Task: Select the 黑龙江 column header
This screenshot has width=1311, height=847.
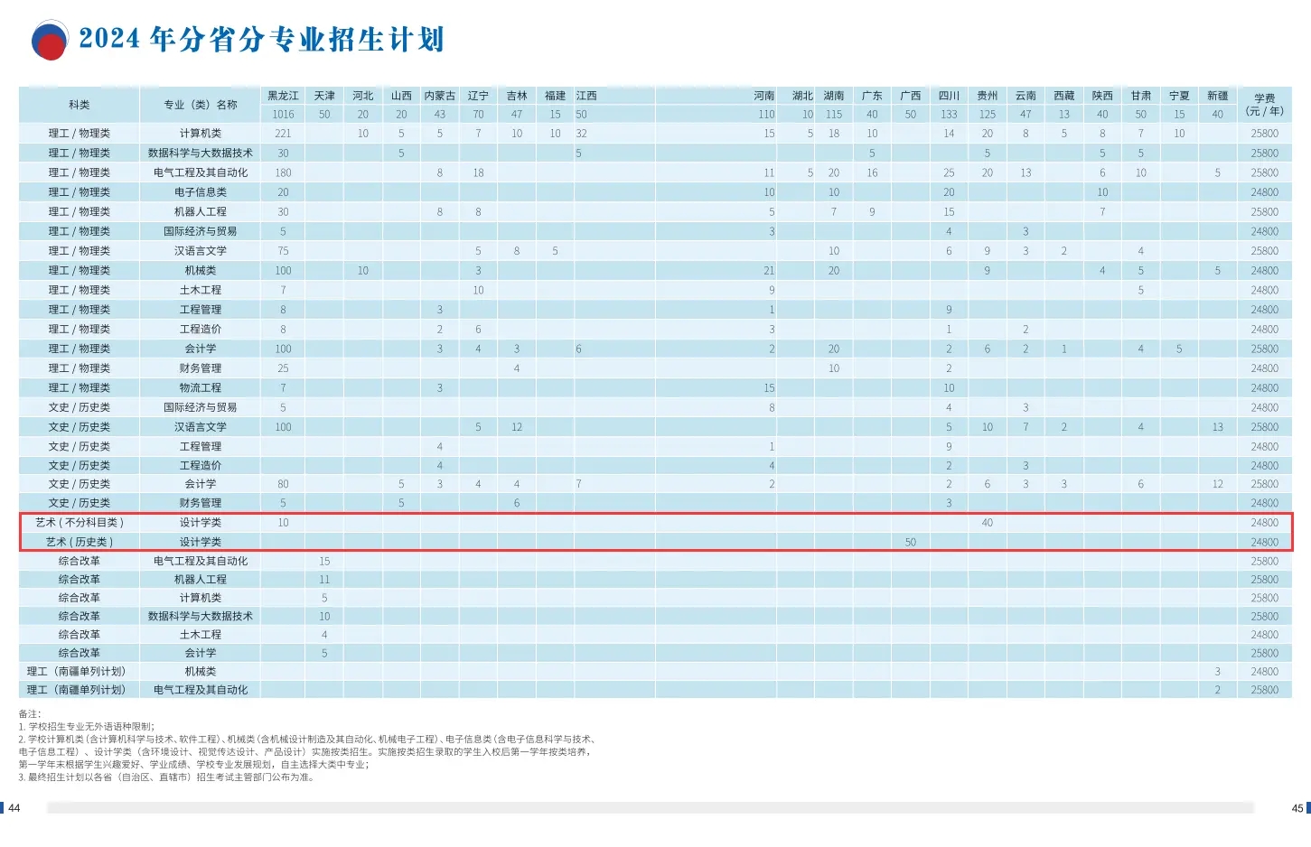Action: point(283,96)
